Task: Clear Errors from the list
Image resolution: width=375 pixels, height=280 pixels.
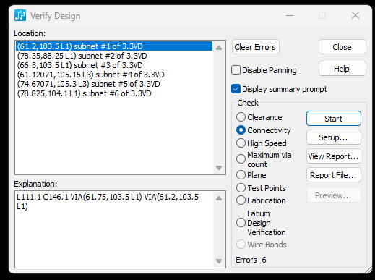Action: tap(255, 47)
